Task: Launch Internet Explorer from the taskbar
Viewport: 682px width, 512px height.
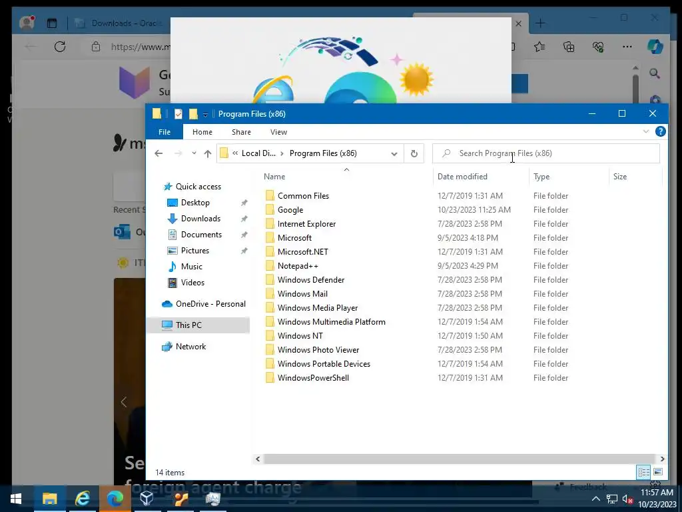Action: (x=83, y=499)
